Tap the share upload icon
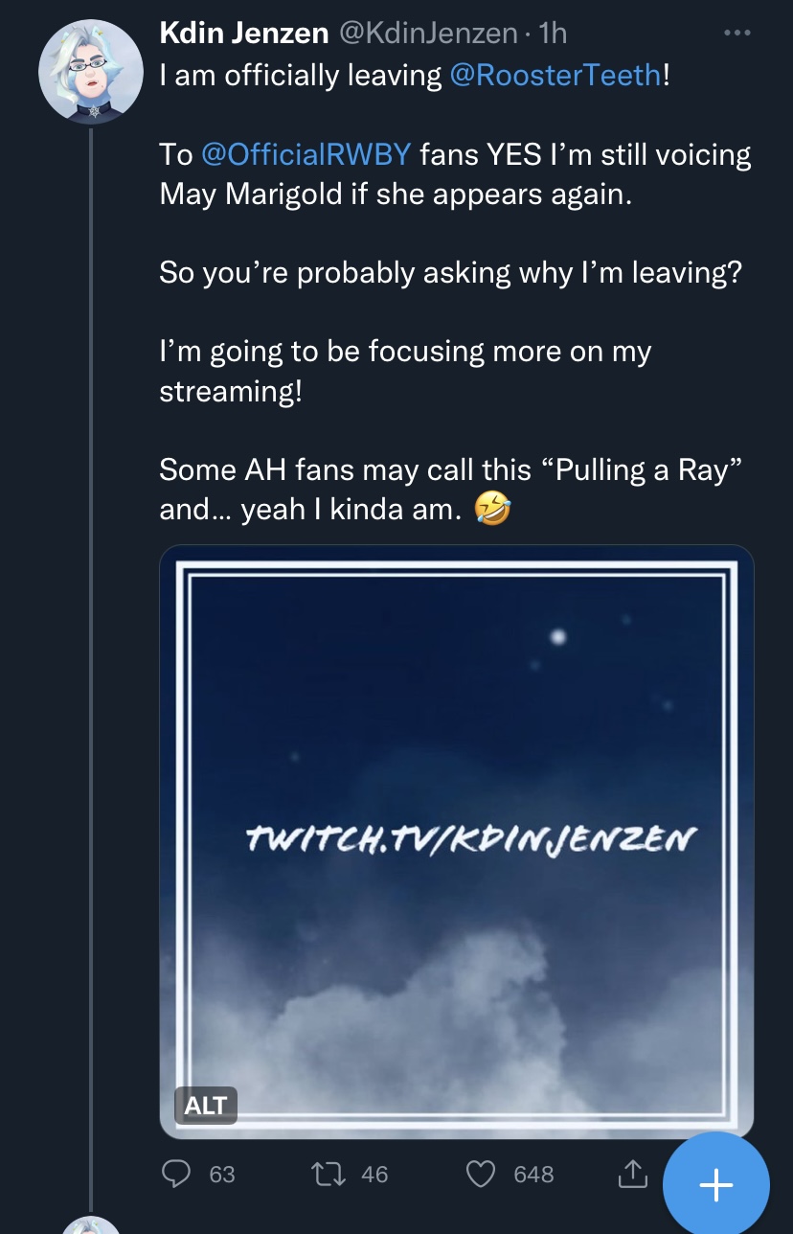 point(632,1174)
